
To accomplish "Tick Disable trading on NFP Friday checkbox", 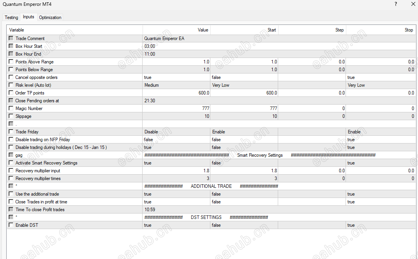I will (x=11, y=139).
